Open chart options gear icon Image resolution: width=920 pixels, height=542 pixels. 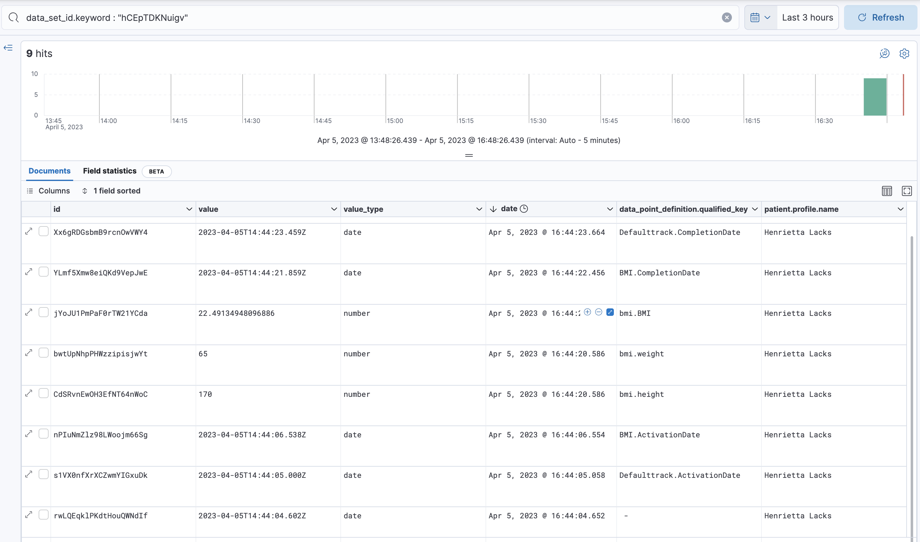[x=904, y=54]
